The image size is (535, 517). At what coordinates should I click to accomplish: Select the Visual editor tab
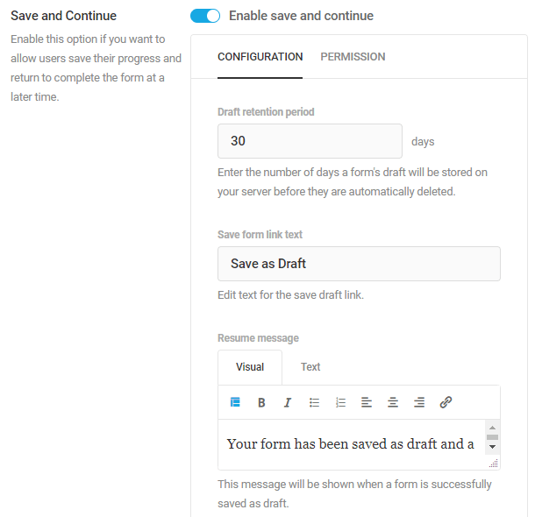click(250, 367)
